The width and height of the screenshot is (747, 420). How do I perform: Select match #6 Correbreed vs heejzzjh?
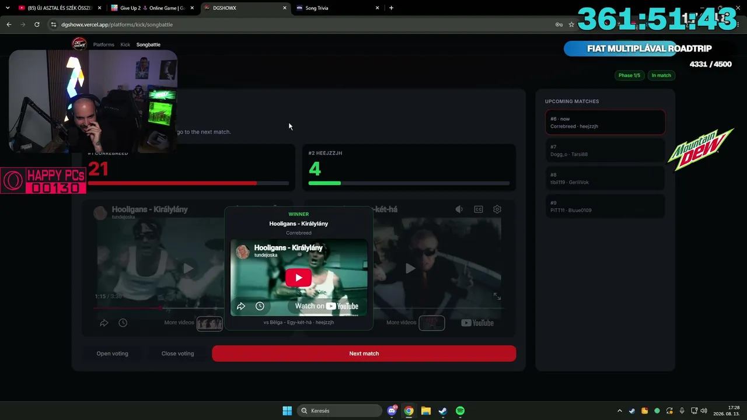[605, 123]
